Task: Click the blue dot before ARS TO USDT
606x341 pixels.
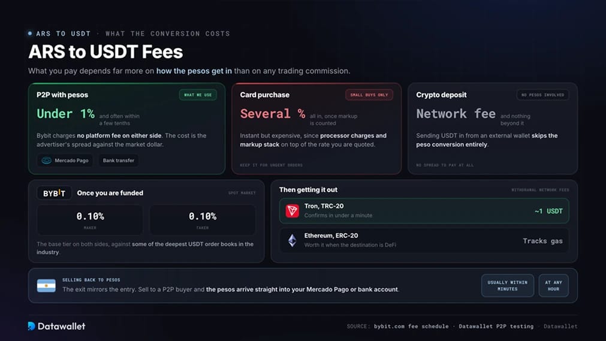Action: click(x=30, y=33)
